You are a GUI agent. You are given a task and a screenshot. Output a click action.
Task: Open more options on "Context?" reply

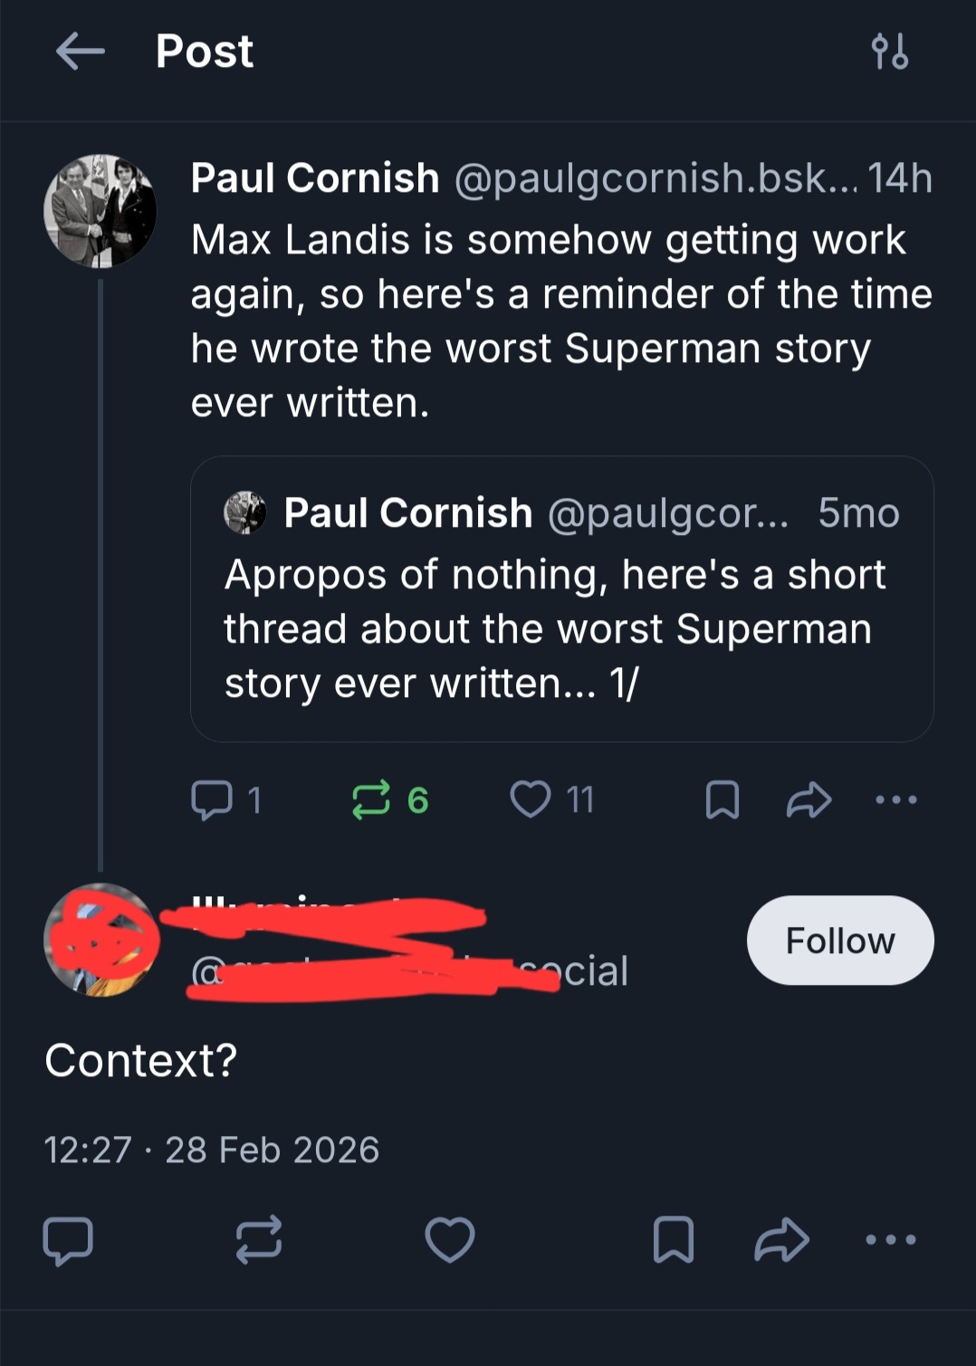891,1239
